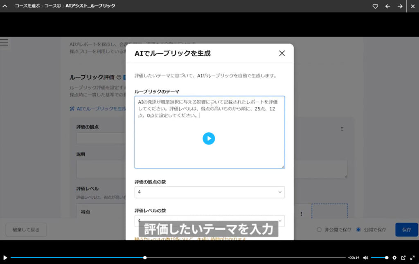Open the hamburger menu icon
Image resolution: width=419 pixels, height=264 pixels.
click(4, 42)
